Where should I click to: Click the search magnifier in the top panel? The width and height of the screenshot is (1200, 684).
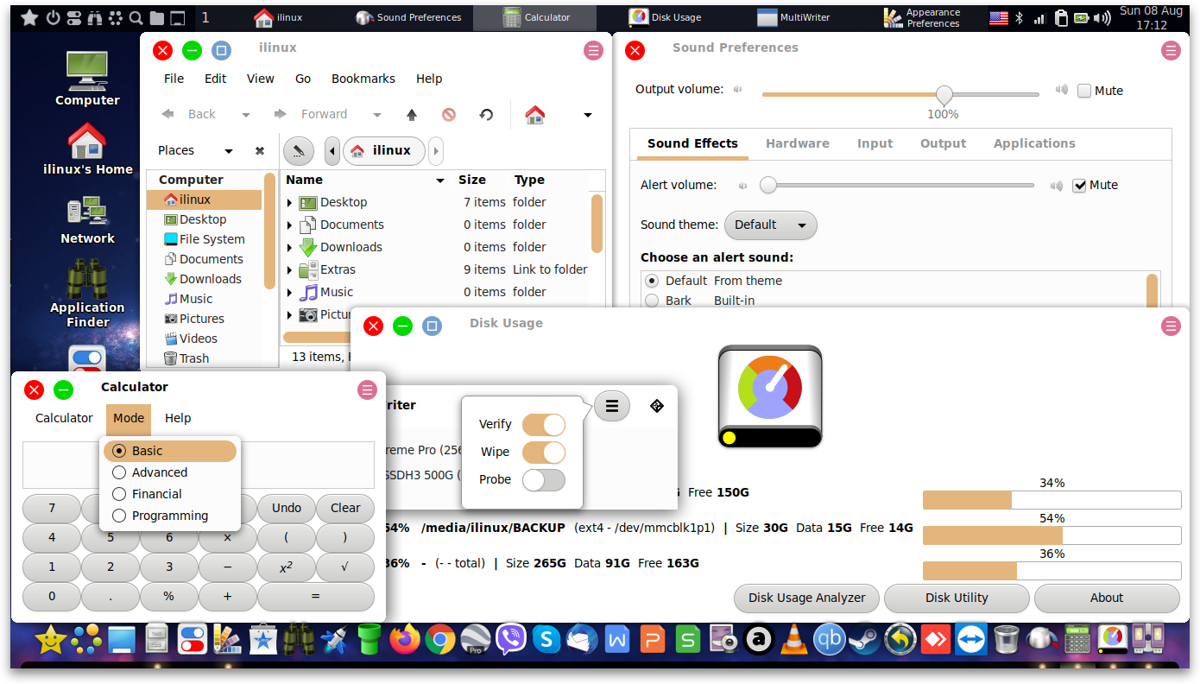point(136,17)
